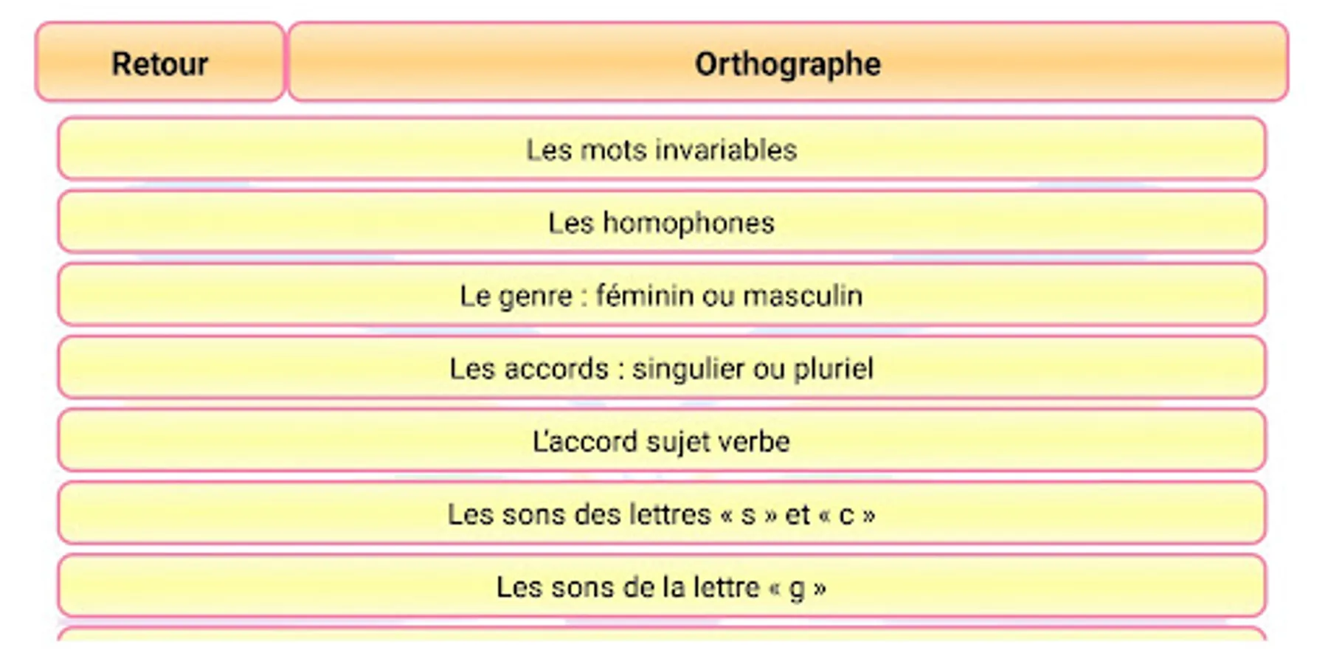Select the lesson about the letter g sounds
Image resolution: width=1328 pixels, height=664 pixels.
pyautogui.click(x=662, y=586)
